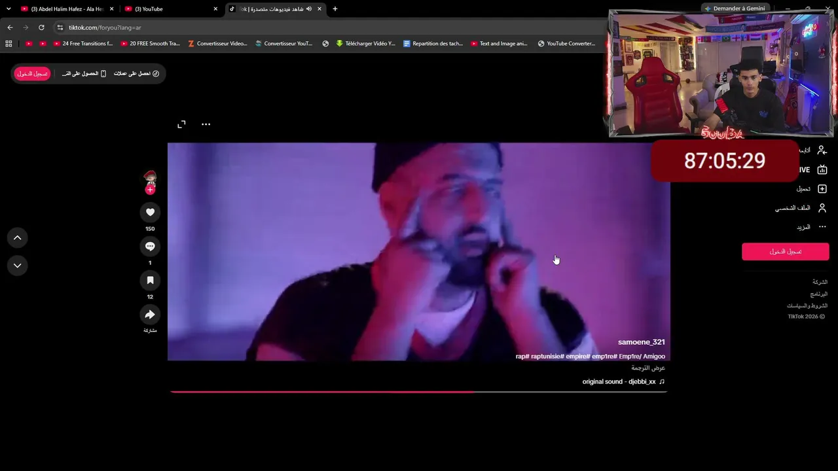Screen dimensions: 838x471
Task: Click the playing TikTok video
Action: [x=418, y=252]
